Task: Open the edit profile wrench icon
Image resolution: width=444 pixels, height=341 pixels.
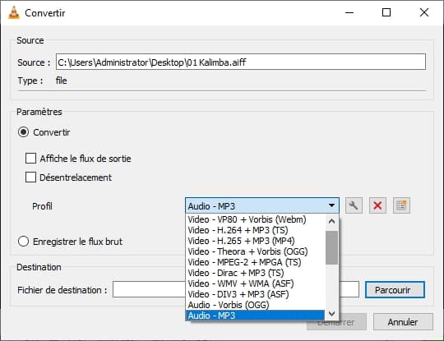Action: [x=354, y=205]
